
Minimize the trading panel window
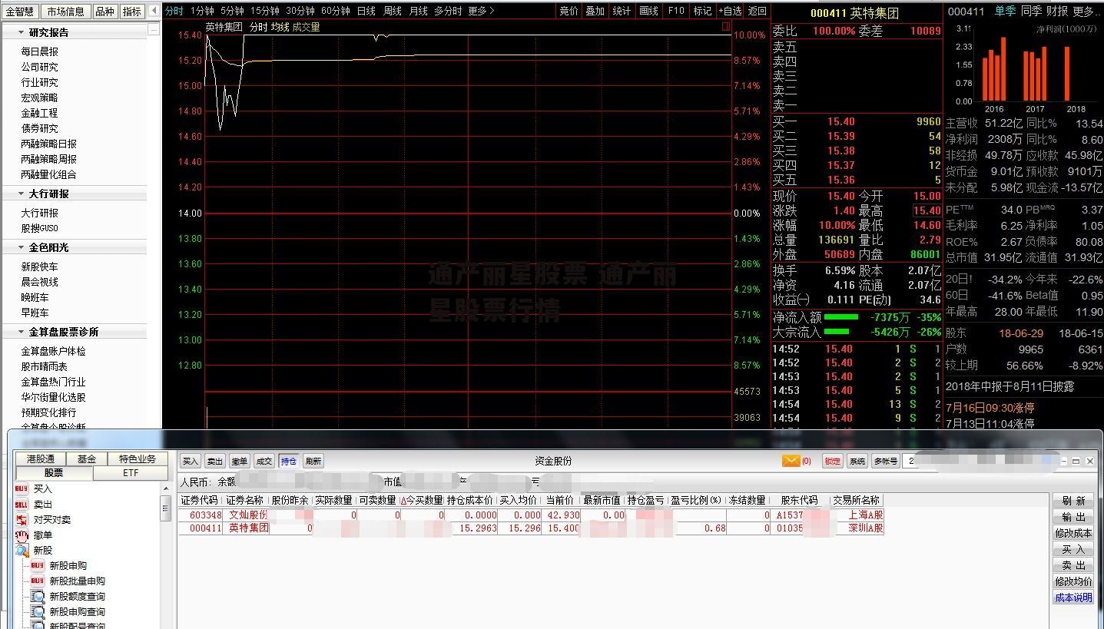pyautogui.click(x=1064, y=461)
